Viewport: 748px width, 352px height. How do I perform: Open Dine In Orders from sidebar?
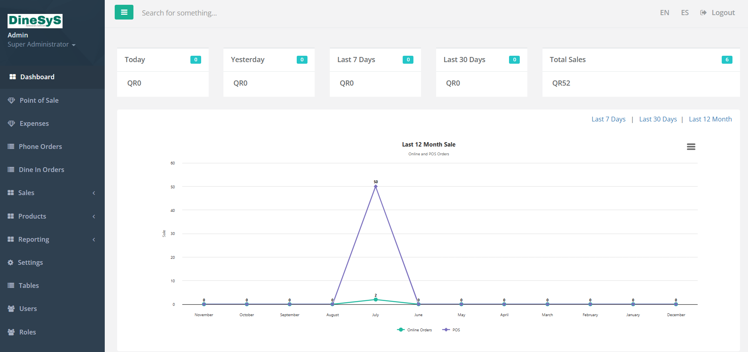click(x=41, y=170)
